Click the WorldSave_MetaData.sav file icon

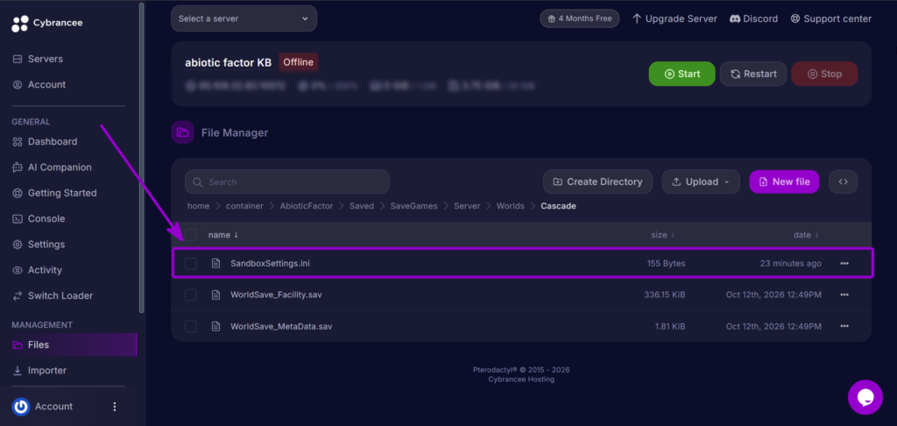(215, 326)
